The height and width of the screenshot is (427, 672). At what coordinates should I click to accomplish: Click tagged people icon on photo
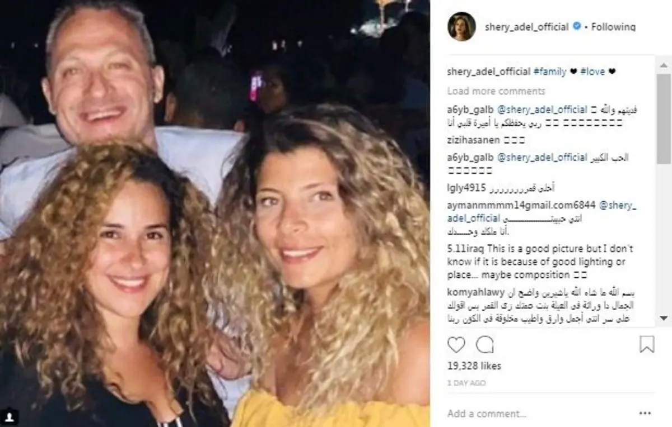coord(11,416)
